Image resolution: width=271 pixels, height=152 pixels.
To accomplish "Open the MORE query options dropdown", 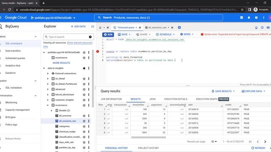I will coord(187,34).
